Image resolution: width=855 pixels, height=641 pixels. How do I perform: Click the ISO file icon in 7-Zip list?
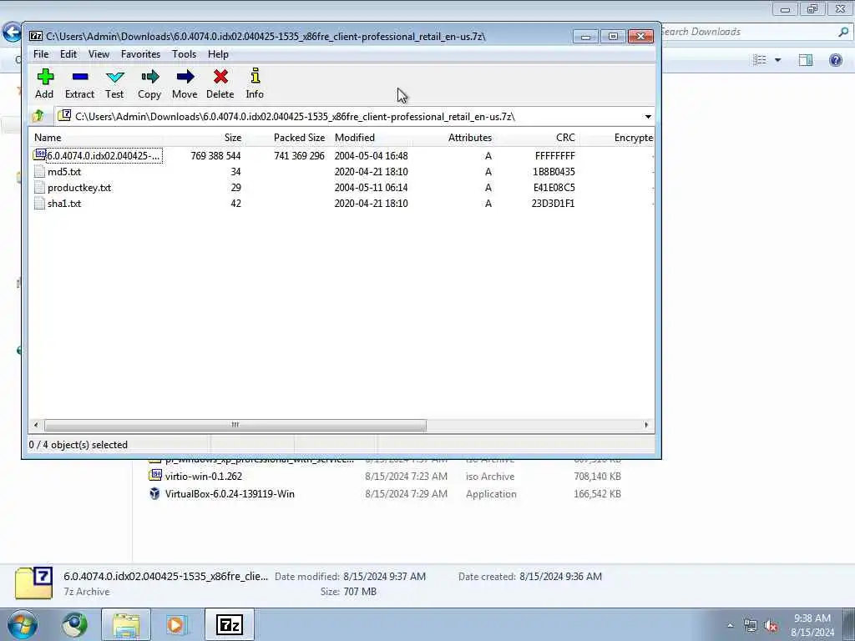click(39, 155)
